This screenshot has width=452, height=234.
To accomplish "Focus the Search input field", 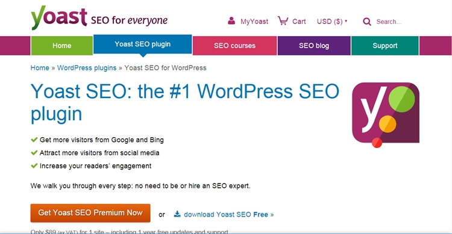I will [x=389, y=22].
